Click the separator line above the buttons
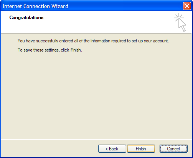This screenshot has width=193, height=158. pos(96,139)
